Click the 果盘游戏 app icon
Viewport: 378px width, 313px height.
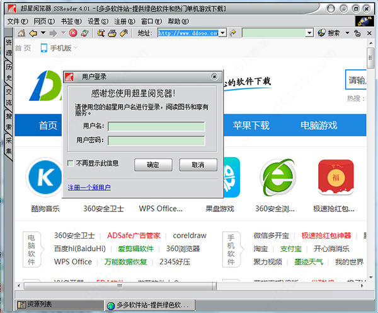(x=232, y=177)
